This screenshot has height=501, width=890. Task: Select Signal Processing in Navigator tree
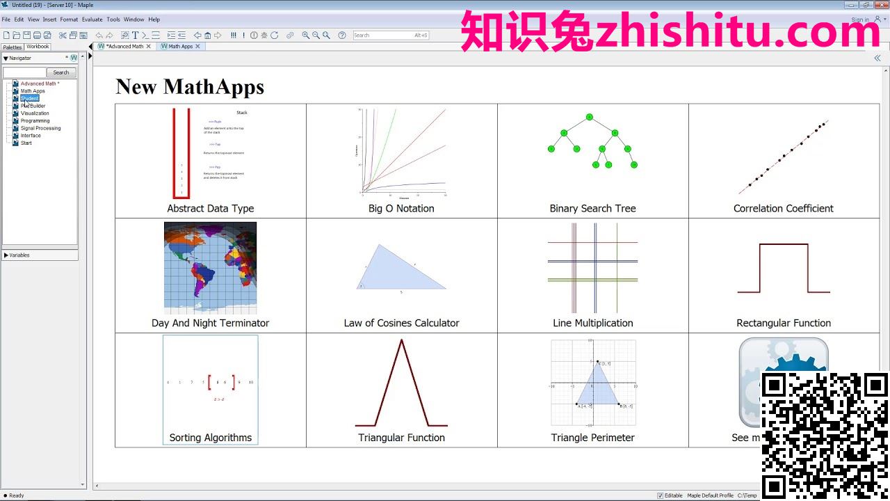[40, 128]
